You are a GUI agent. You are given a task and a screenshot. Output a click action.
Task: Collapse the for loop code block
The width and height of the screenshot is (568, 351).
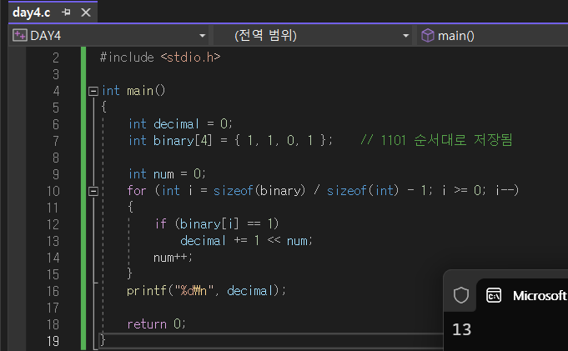pos(93,191)
